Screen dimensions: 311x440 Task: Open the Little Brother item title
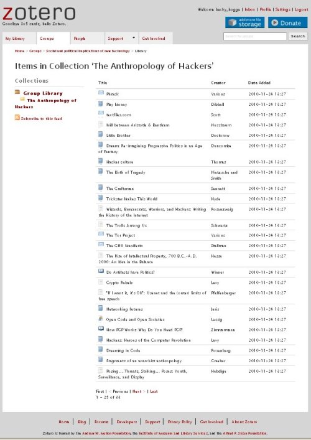point(118,135)
